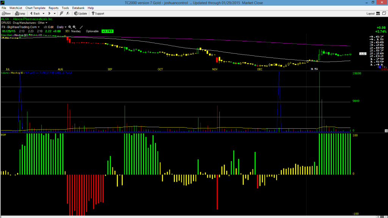Screen dimensions: 388x218
Task: Click the horizontal scrollbar left arrow
Action: point(379,217)
